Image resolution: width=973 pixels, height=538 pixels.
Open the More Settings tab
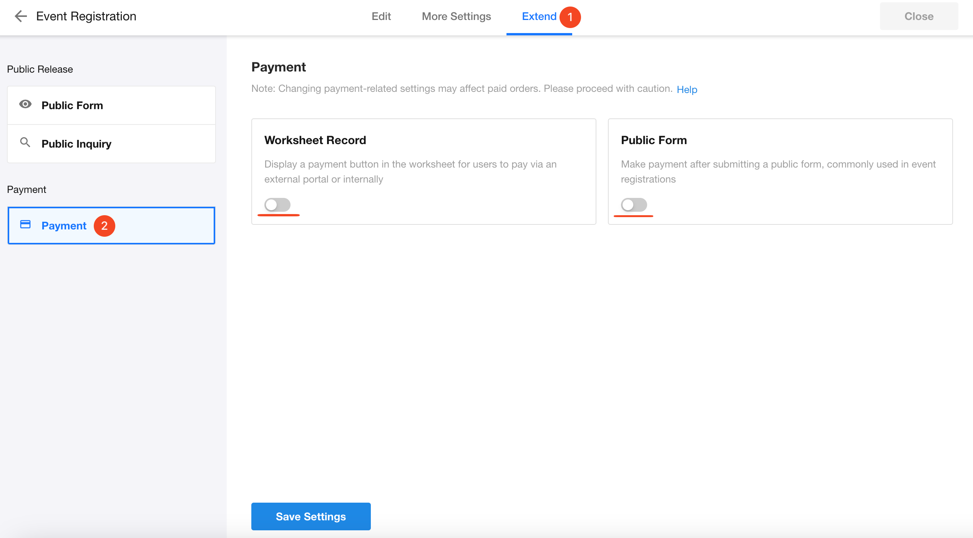coord(457,17)
